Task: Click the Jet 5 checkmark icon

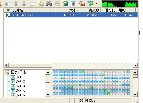Action: click(13, 95)
